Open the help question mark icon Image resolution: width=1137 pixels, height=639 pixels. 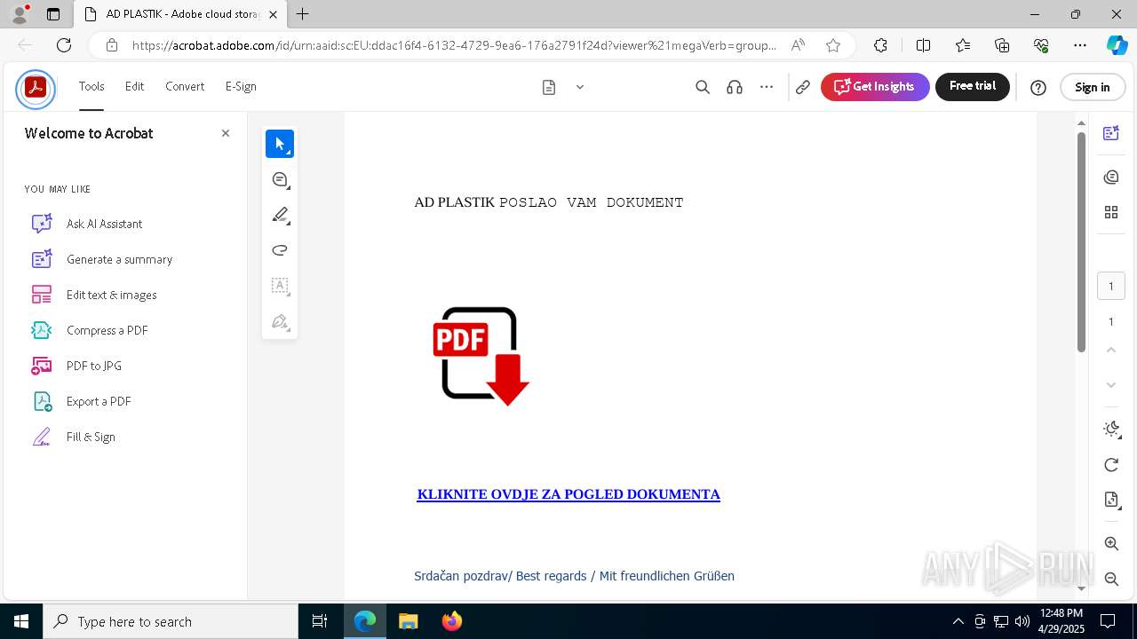pos(1038,87)
